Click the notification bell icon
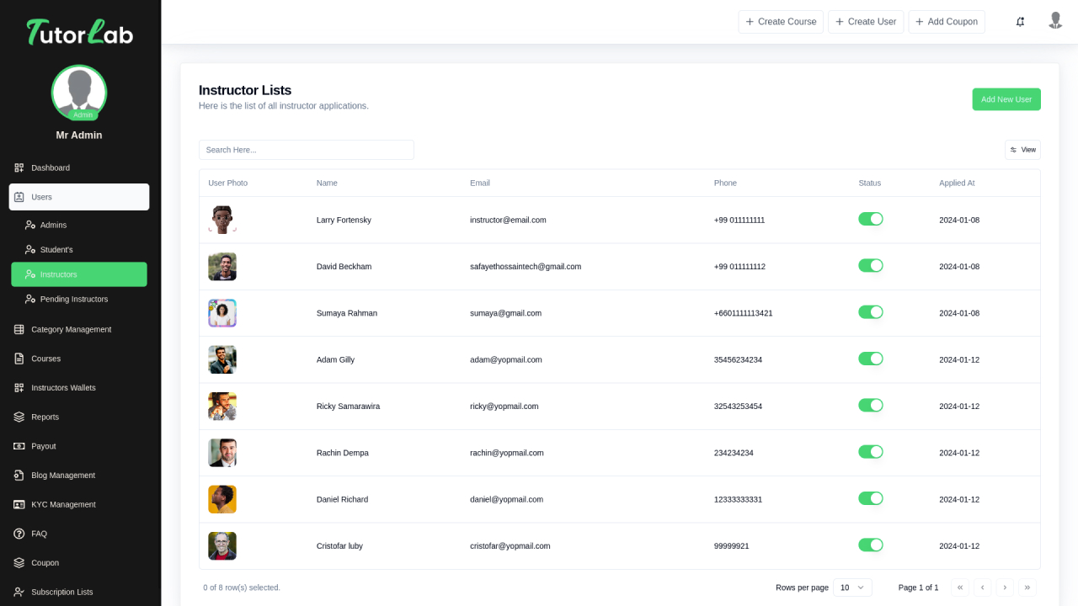 pos(1020,22)
